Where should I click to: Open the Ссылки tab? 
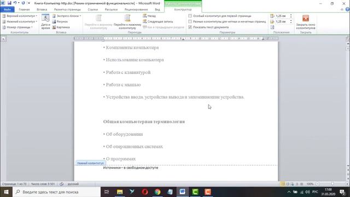point(93,9)
